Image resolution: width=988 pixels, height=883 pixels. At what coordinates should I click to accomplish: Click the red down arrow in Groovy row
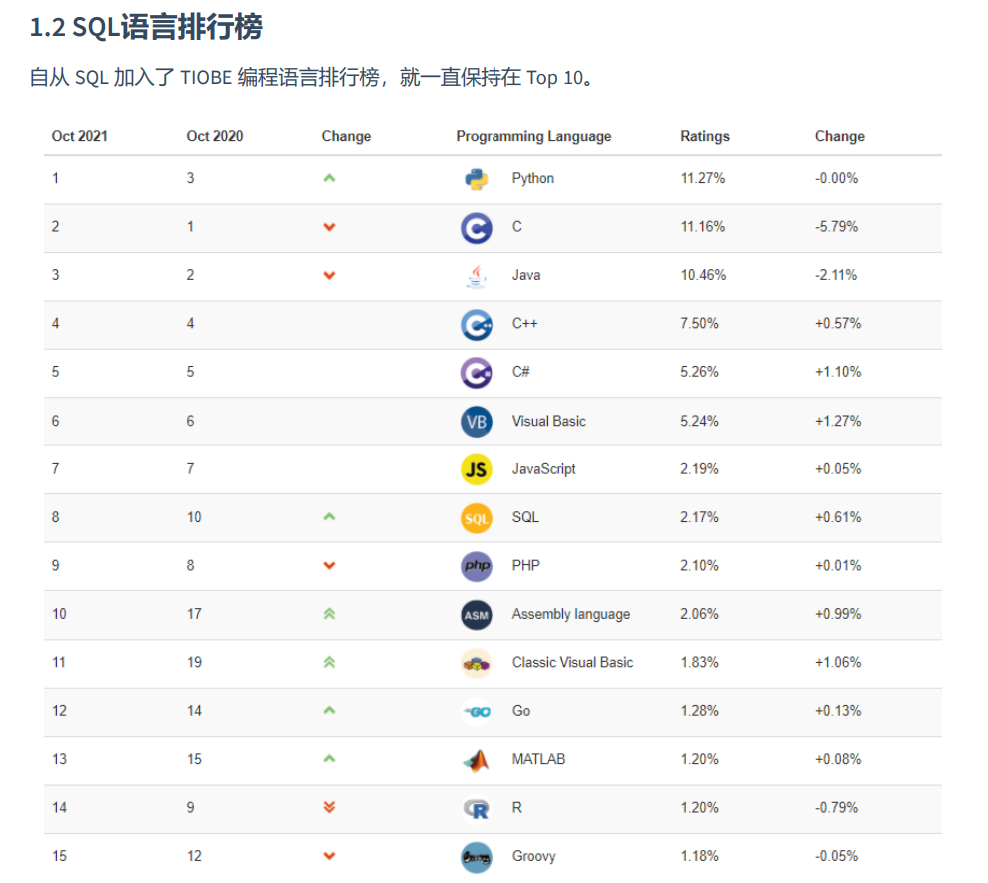(329, 856)
